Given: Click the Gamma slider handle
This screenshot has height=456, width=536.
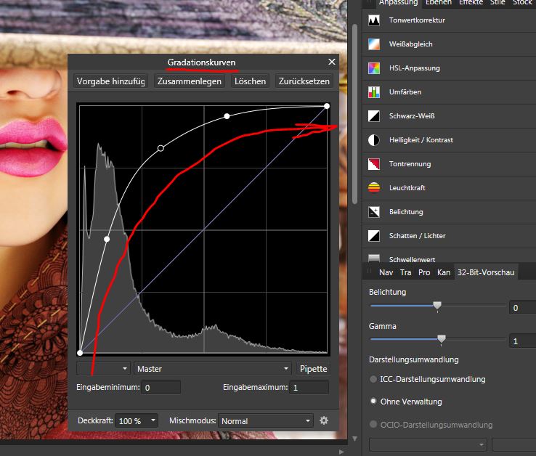Looking at the screenshot, I should [442, 339].
